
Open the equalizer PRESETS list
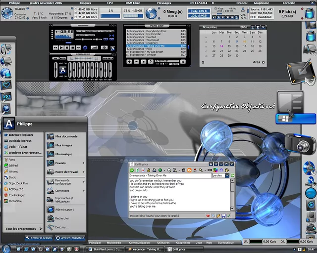pyautogui.click(x=108, y=59)
